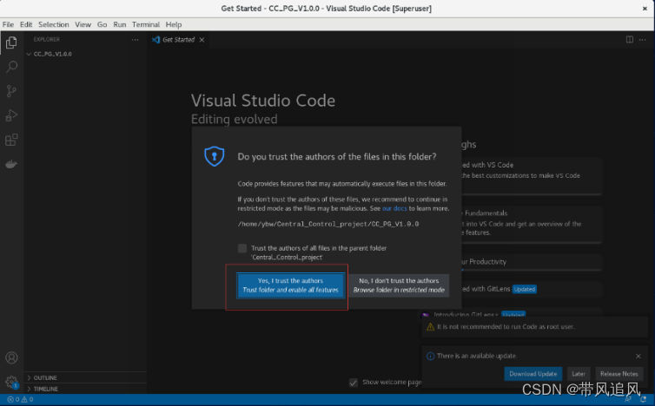This screenshot has width=655, height=406.
Task: Open the Go menu
Action: [102, 24]
